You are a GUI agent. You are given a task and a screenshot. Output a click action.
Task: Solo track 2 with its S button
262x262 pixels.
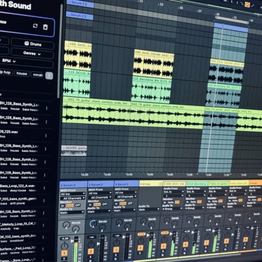(91, 257)
